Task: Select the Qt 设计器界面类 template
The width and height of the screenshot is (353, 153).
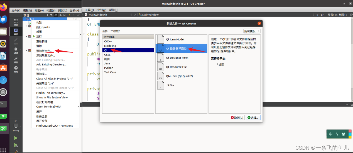Action: pyautogui.click(x=181, y=49)
